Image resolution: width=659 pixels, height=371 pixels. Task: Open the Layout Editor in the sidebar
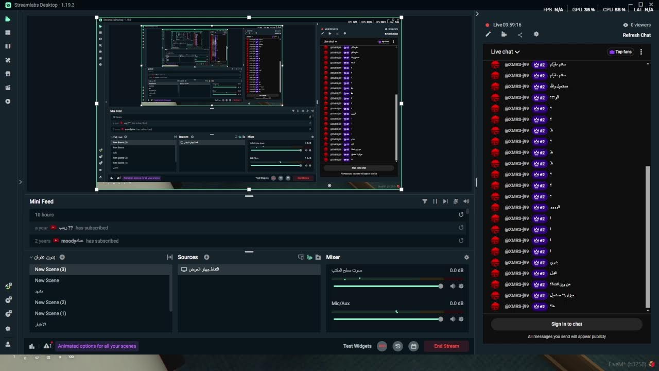click(8, 32)
